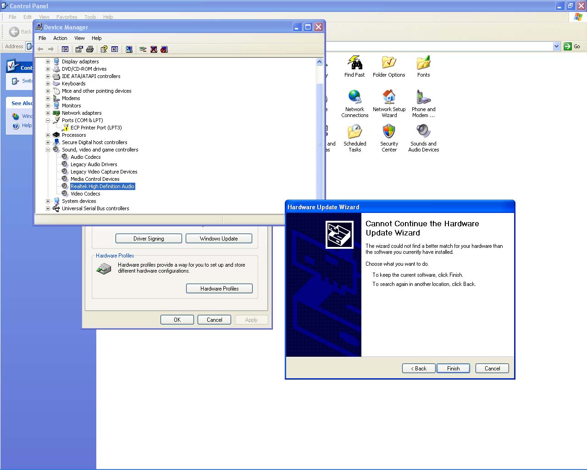Click the Print toolbar icon in Device Manager

click(x=90, y=49)
